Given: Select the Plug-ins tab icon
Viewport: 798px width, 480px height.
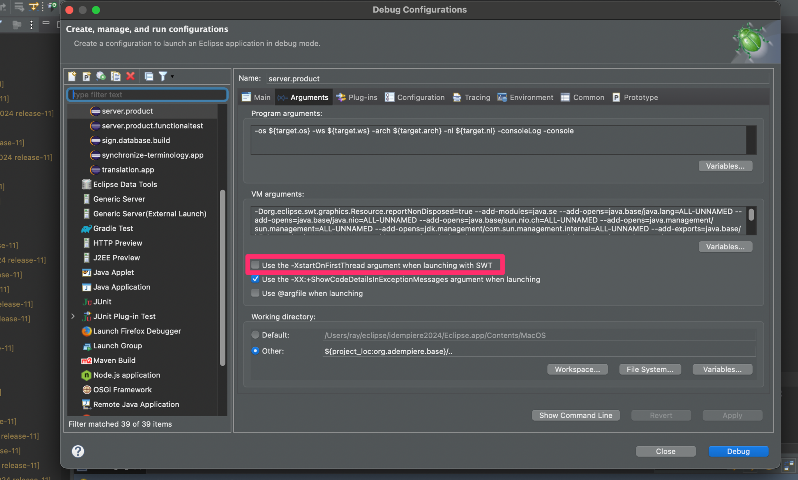Looking at the screenshot, I should 341,97.
